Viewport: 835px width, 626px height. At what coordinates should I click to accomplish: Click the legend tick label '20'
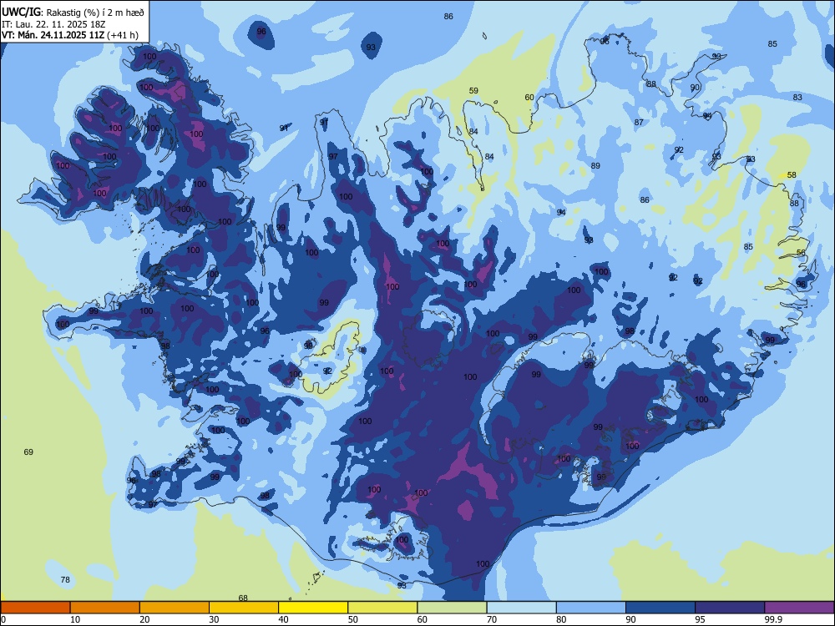pyautogui.click(x=144, y=619)
